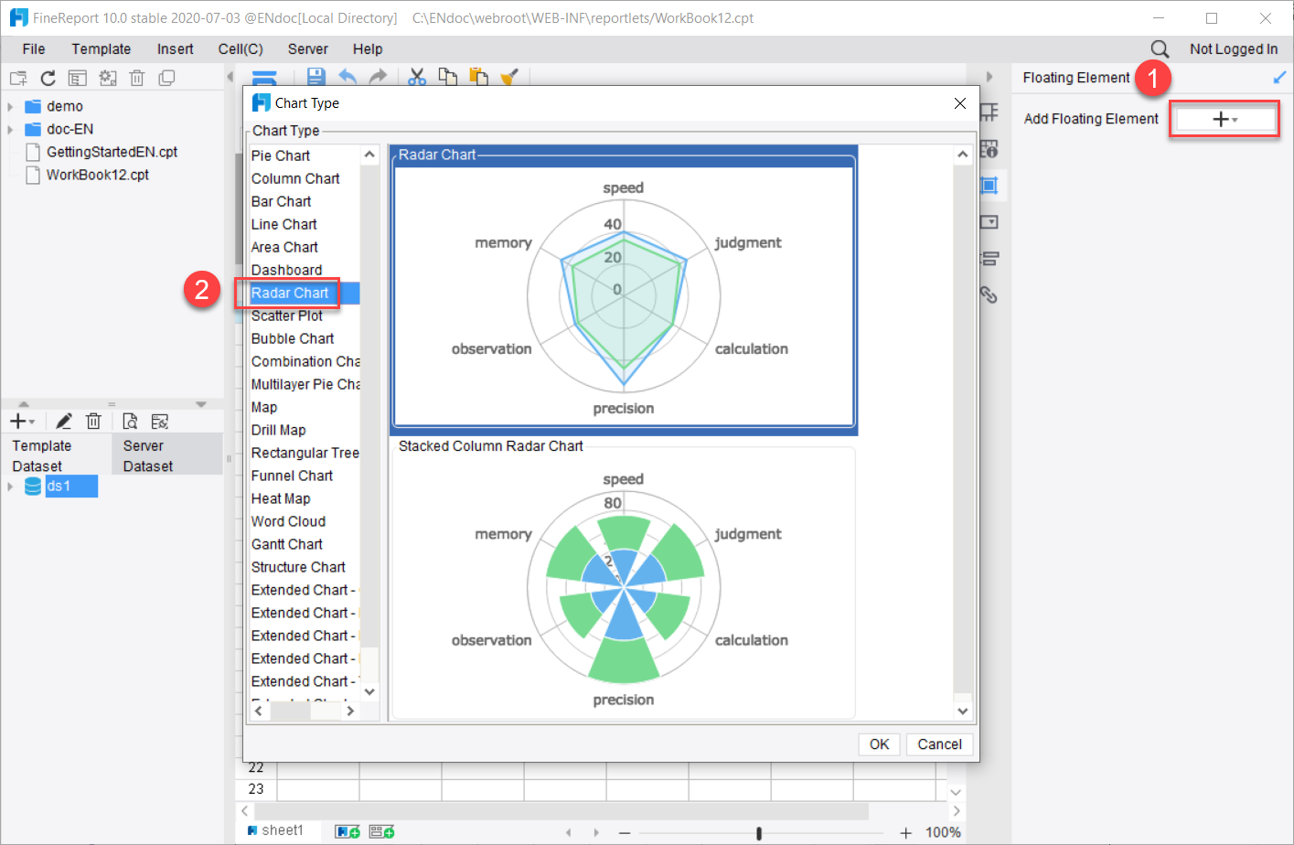
Task: Save the template using the save icon
Action: (315, 77)
